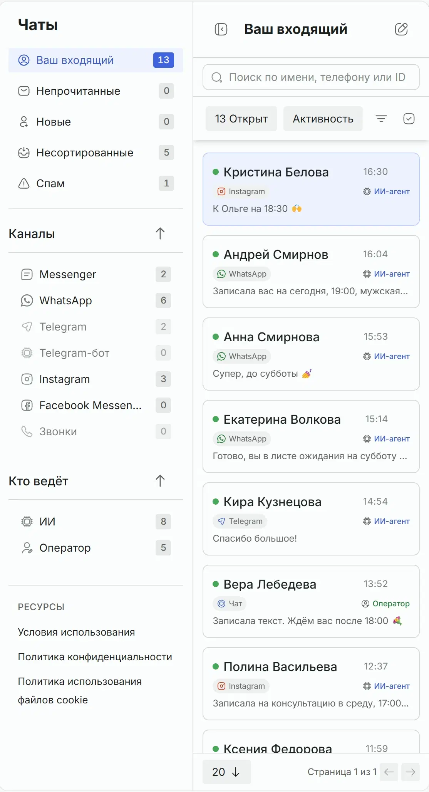
Task: Click Telegram badge in Кира Кузнецова chat
Action: (x=240, y=521)
